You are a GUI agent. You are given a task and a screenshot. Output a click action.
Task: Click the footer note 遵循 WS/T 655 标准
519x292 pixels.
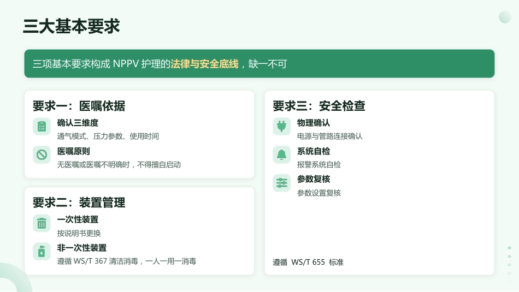(x=308, y=262)
